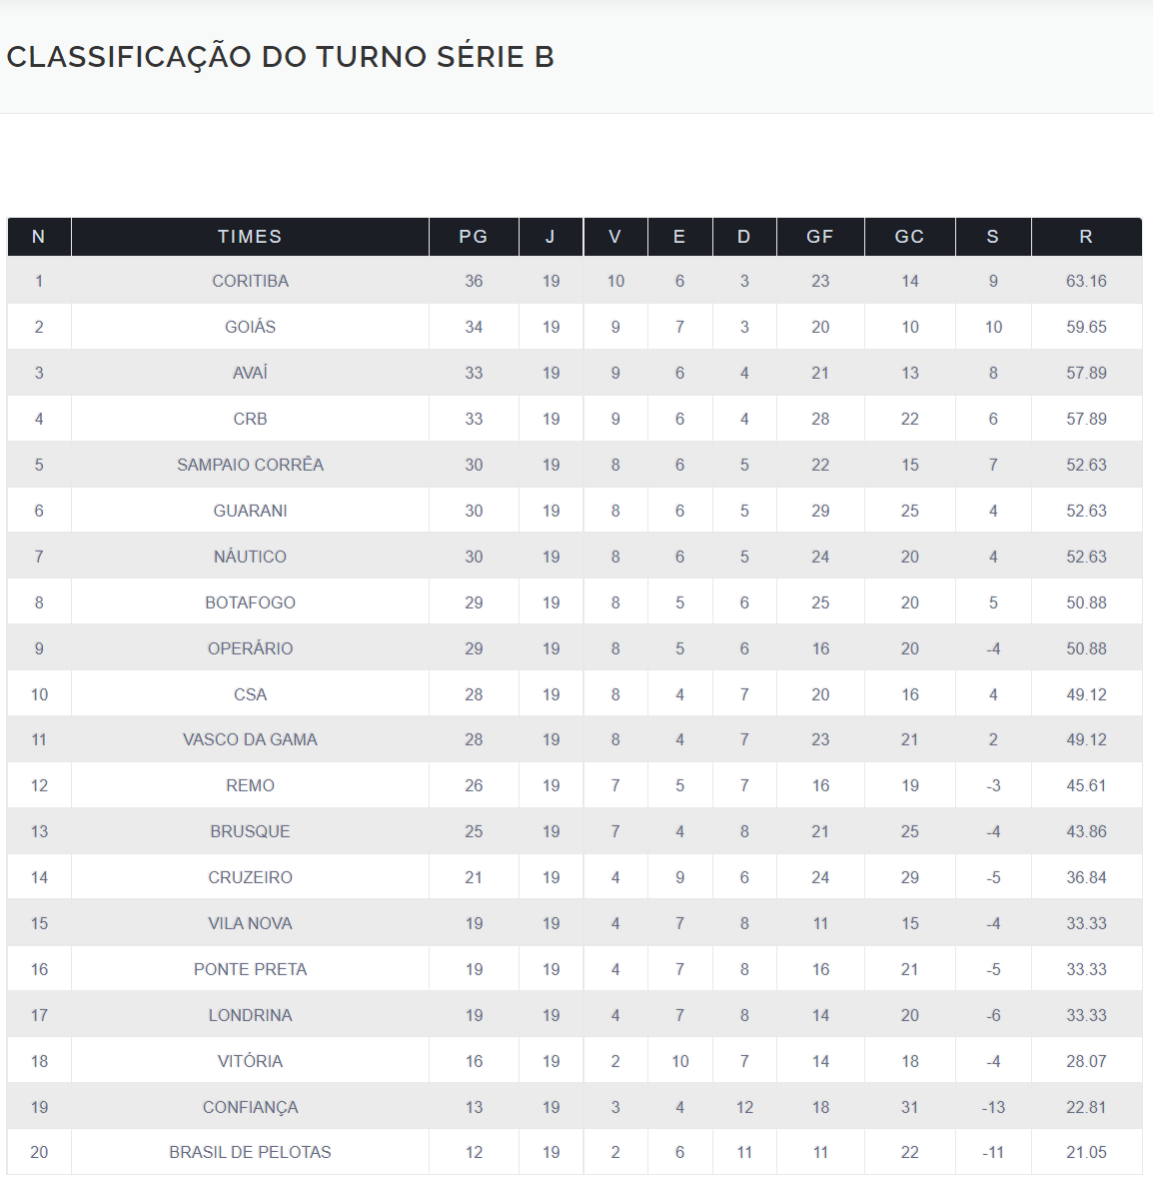Image resolution: width=1153 pixels, height=1181 pixels.
Task: Select the CORITIBA team name
Action: 250,281
